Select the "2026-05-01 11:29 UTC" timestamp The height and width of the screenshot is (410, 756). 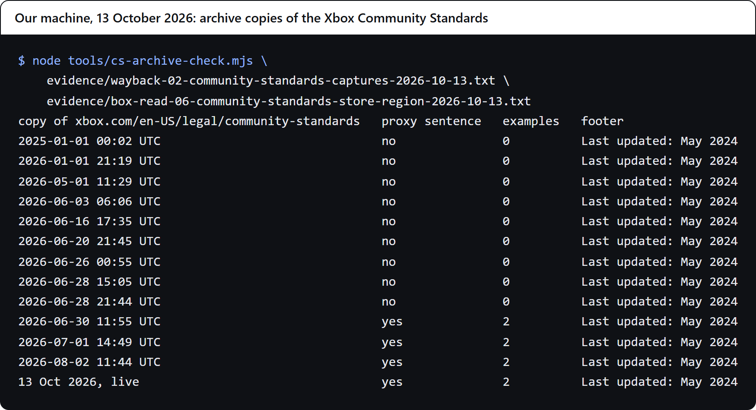[x=89, y=181]
